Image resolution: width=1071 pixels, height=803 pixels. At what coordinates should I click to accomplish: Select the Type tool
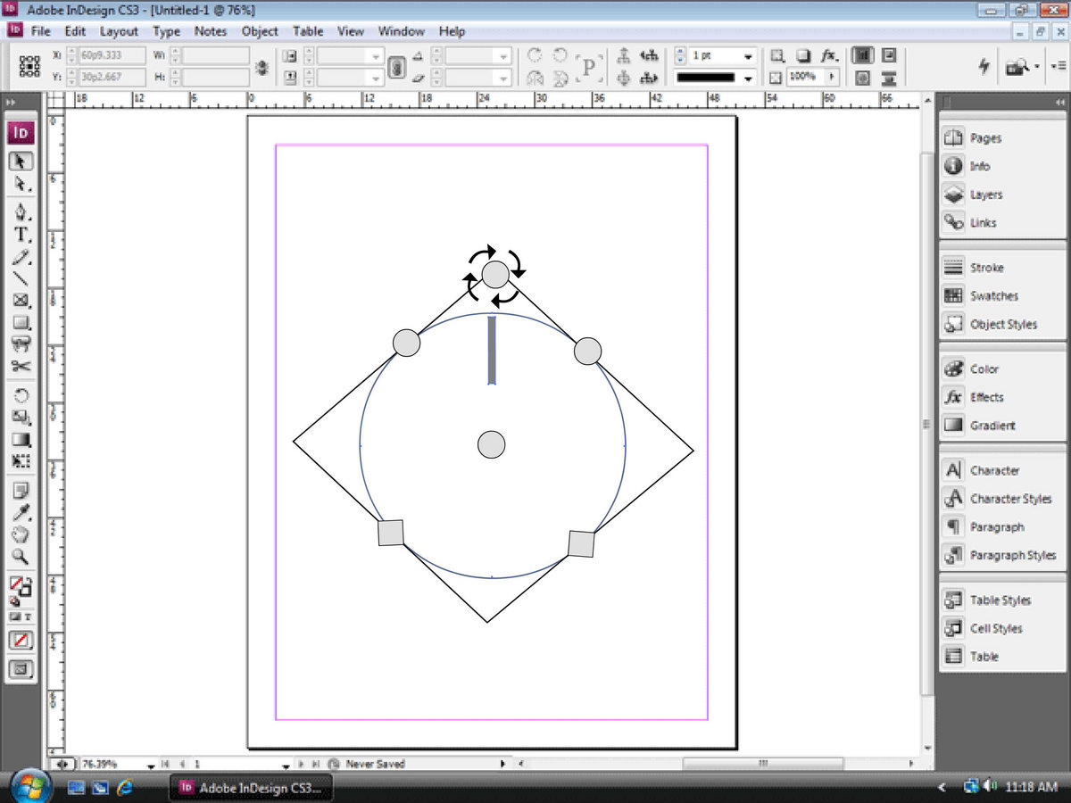(21, 236)
